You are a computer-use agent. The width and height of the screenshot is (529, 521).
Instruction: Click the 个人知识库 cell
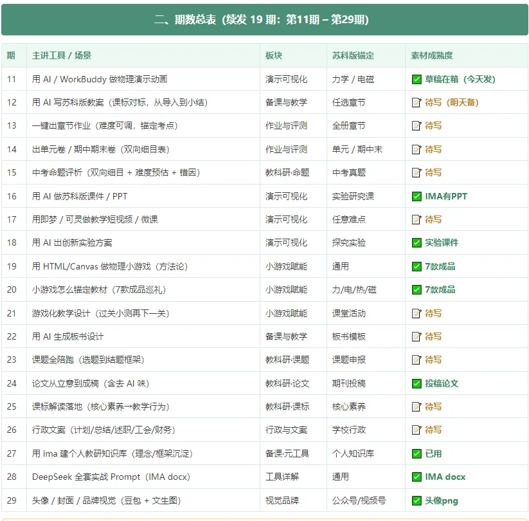point(366,453)
